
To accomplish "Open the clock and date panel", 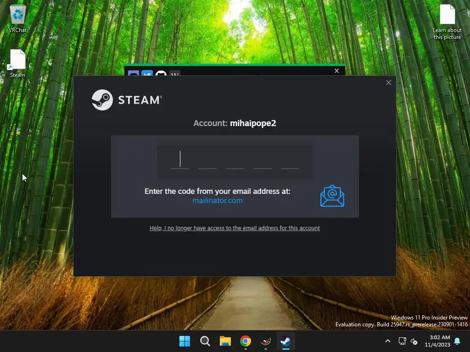I will point(437,341).
